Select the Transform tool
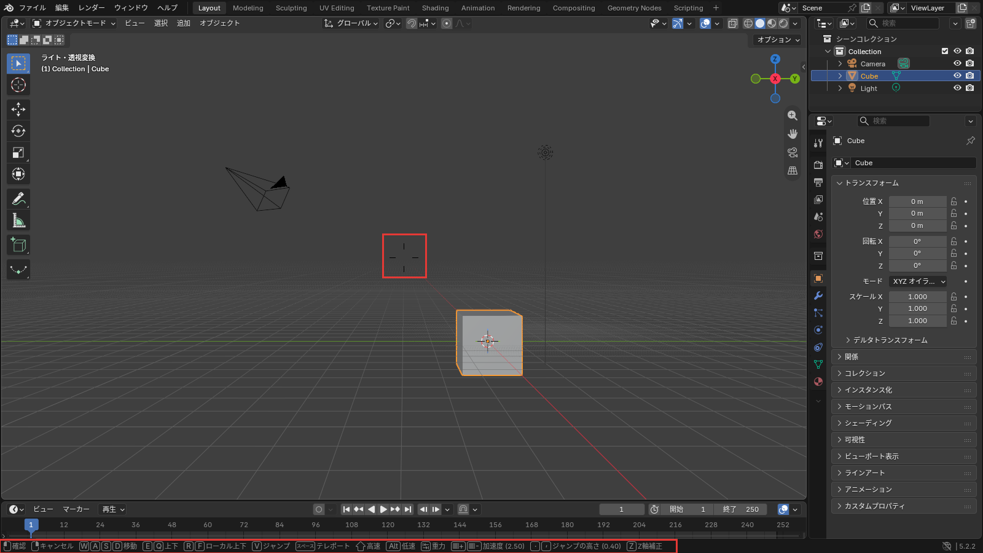Viewport: 983px width, 553px height. pyautogui.click(x=18, y=174)
